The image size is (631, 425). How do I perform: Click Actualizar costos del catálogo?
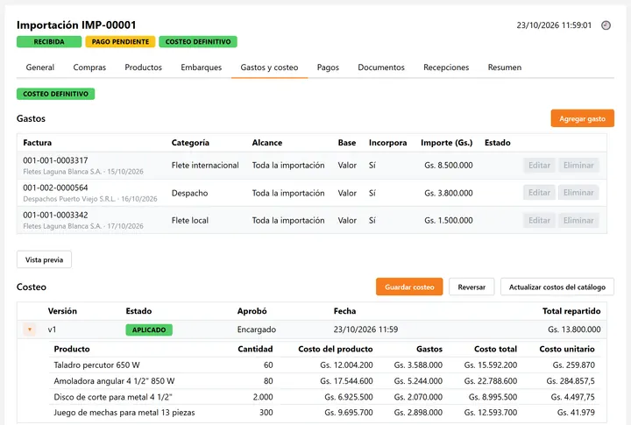[x=557, y=287]
